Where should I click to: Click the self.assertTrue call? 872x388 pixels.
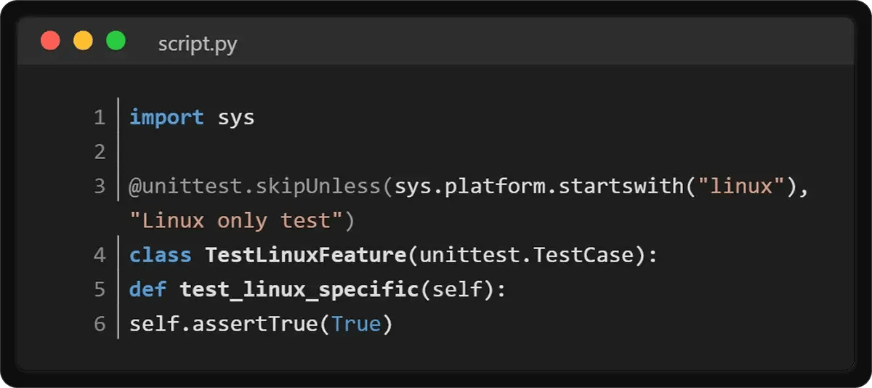pos(224,324)
